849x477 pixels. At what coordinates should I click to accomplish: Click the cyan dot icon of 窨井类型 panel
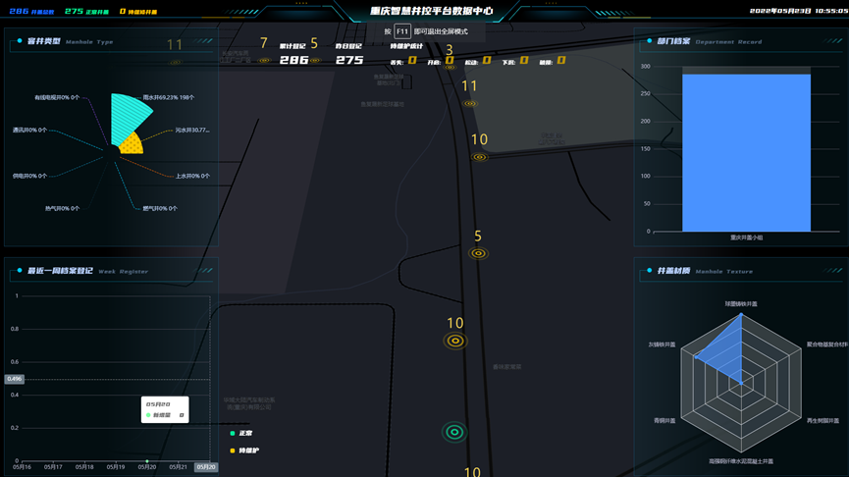[x=20, y=41]
